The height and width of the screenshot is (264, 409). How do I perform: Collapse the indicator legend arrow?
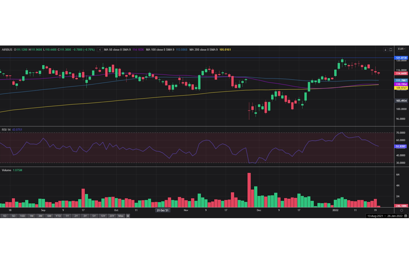pos(100,49)
